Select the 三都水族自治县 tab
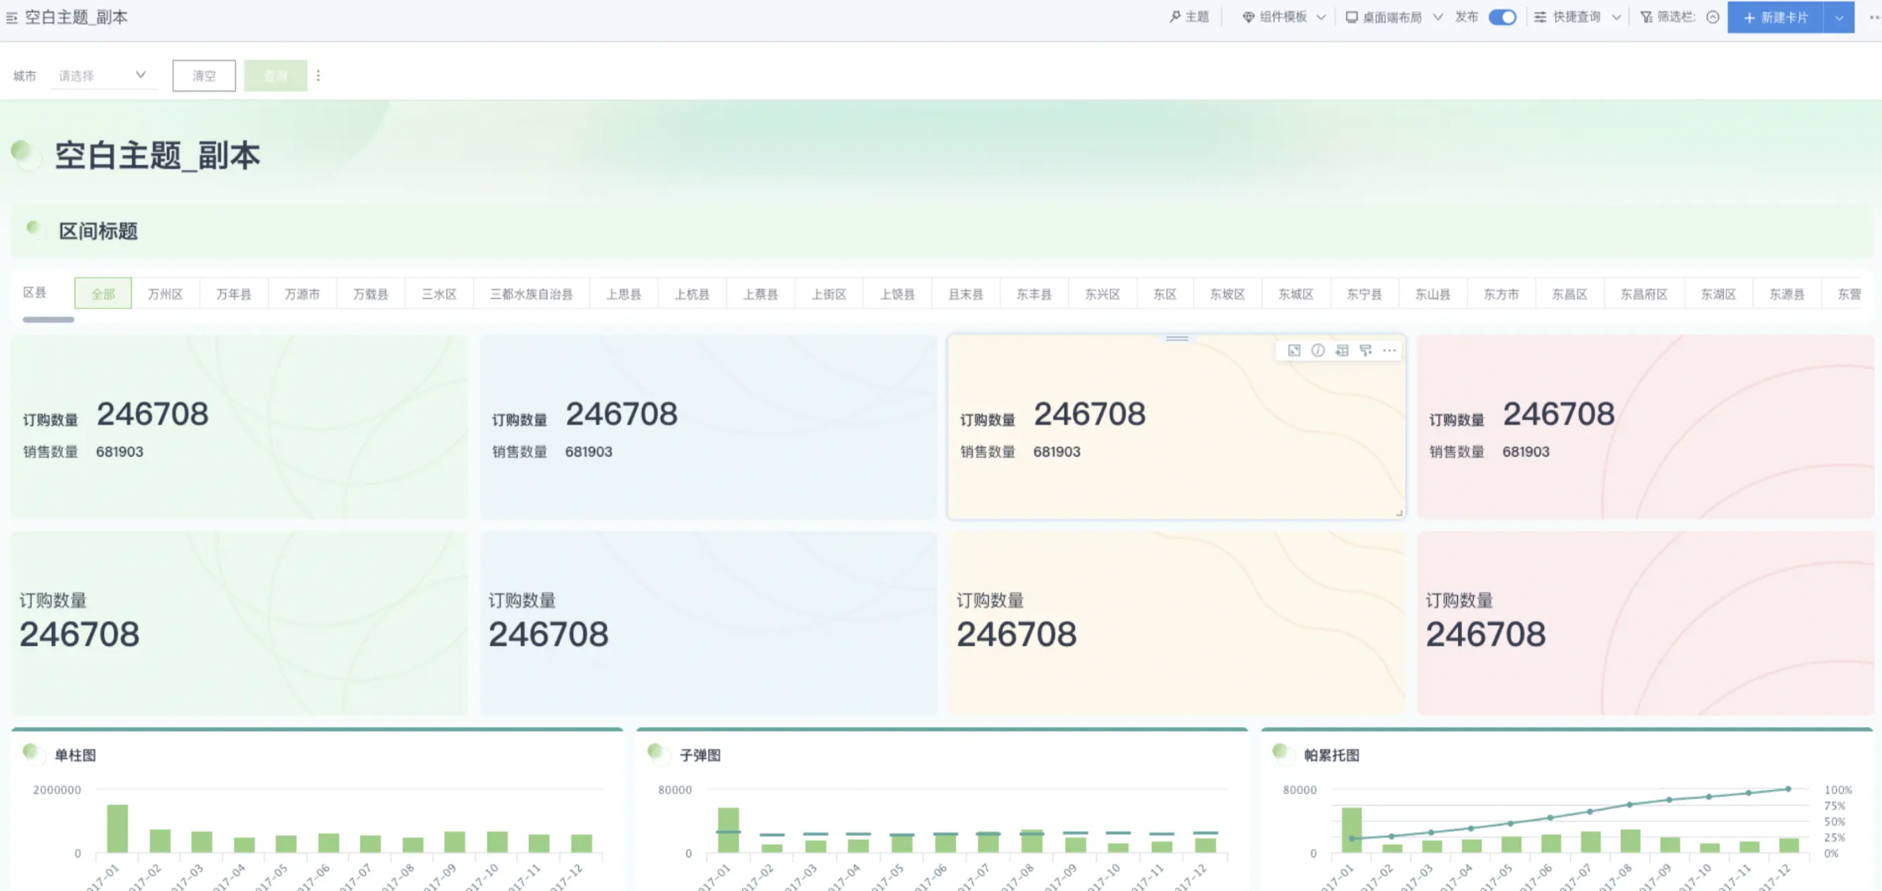The width and height of the screenshot is (1882, 891). pos(531,294)
